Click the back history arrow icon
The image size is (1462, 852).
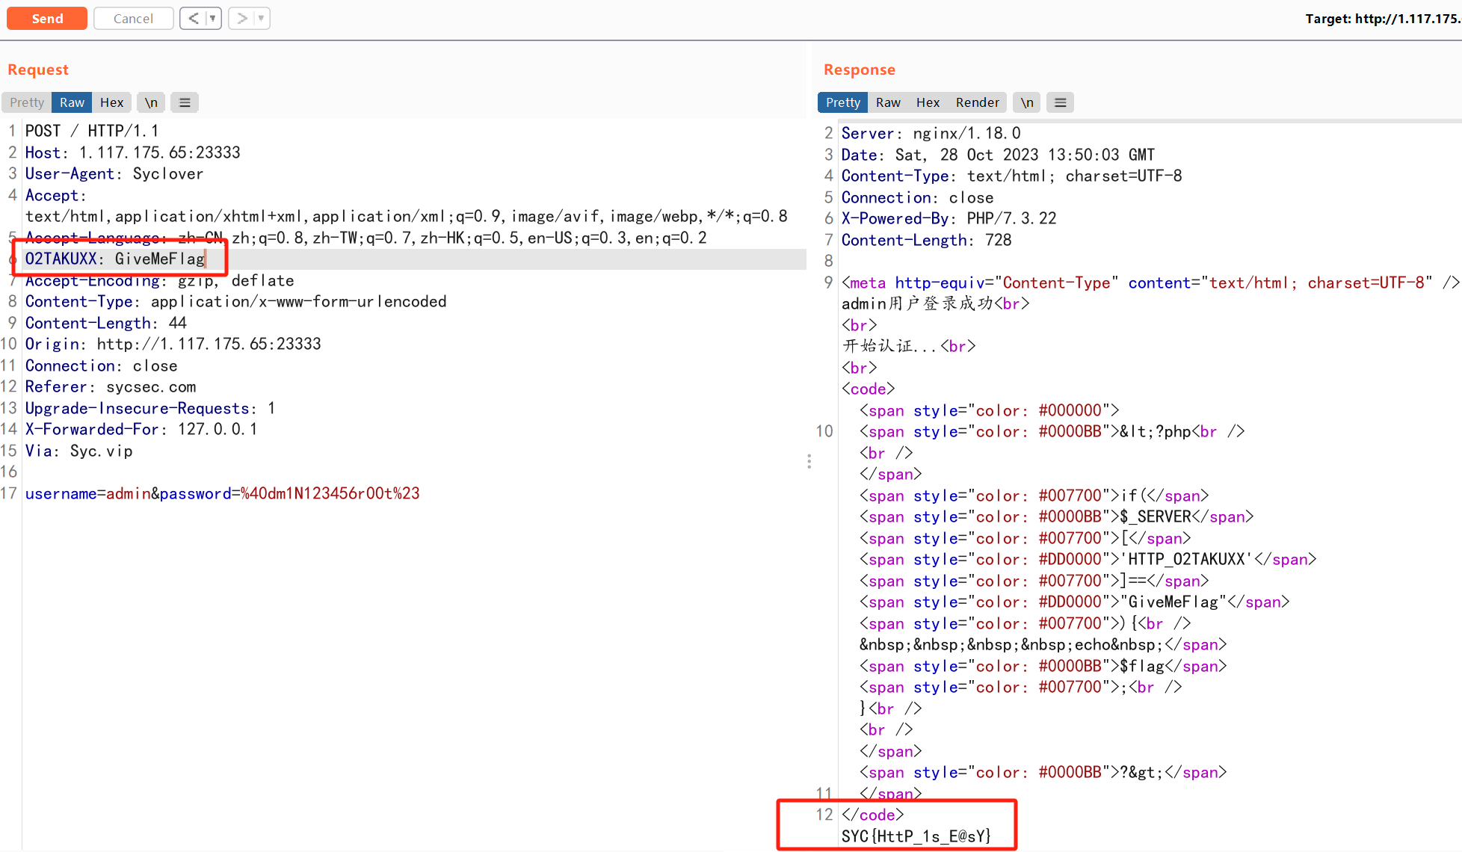193,18
